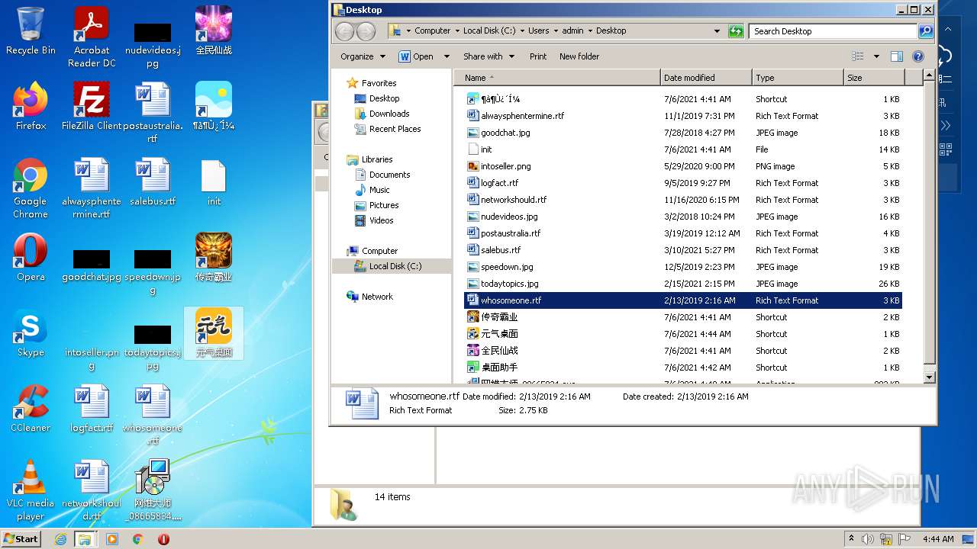Select the 网维大师 installer desktop icon
The image size is (977, 549).
coord(153,490)
